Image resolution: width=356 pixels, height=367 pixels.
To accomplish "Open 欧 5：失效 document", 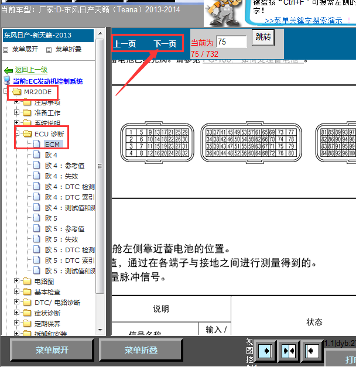I will pyautogui.click(x=61, y=239).
